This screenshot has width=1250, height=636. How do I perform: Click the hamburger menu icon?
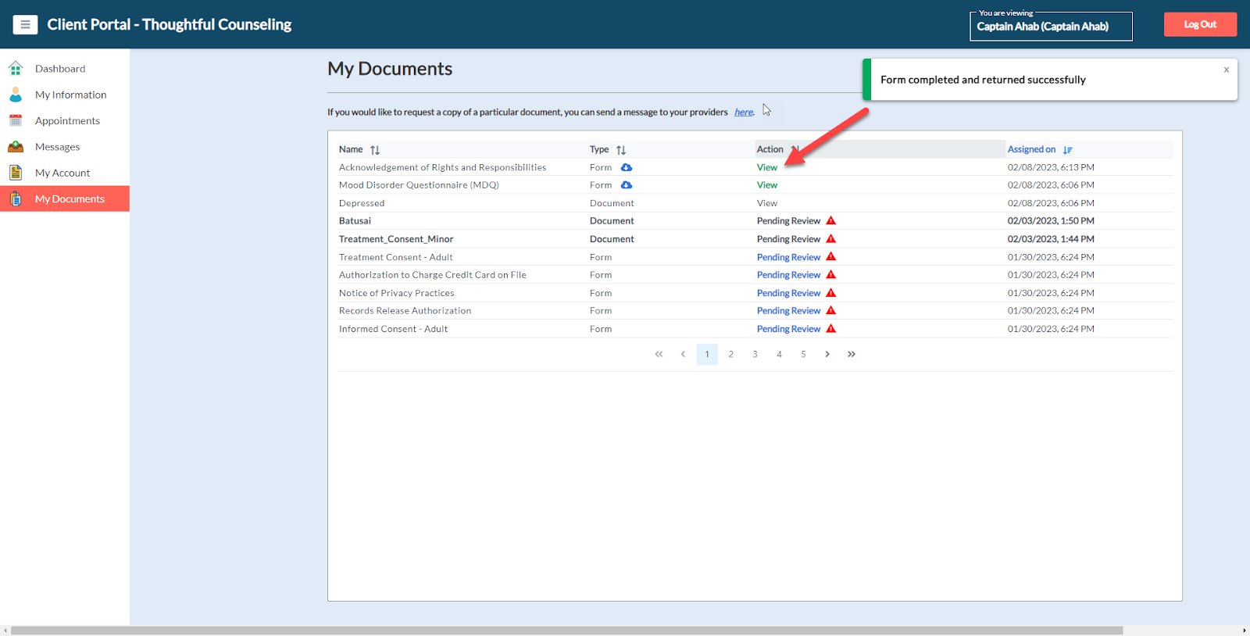coord(25,25)
